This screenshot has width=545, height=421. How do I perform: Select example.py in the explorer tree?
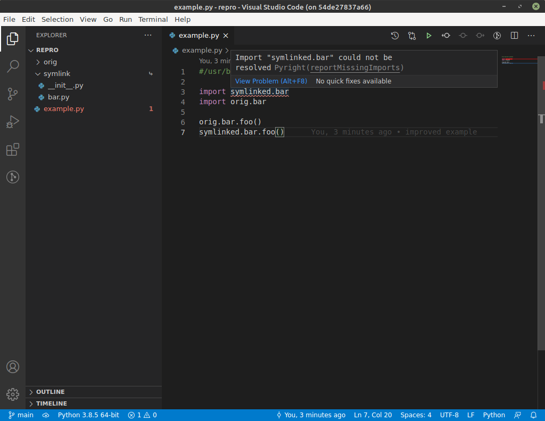click(94, 108)
